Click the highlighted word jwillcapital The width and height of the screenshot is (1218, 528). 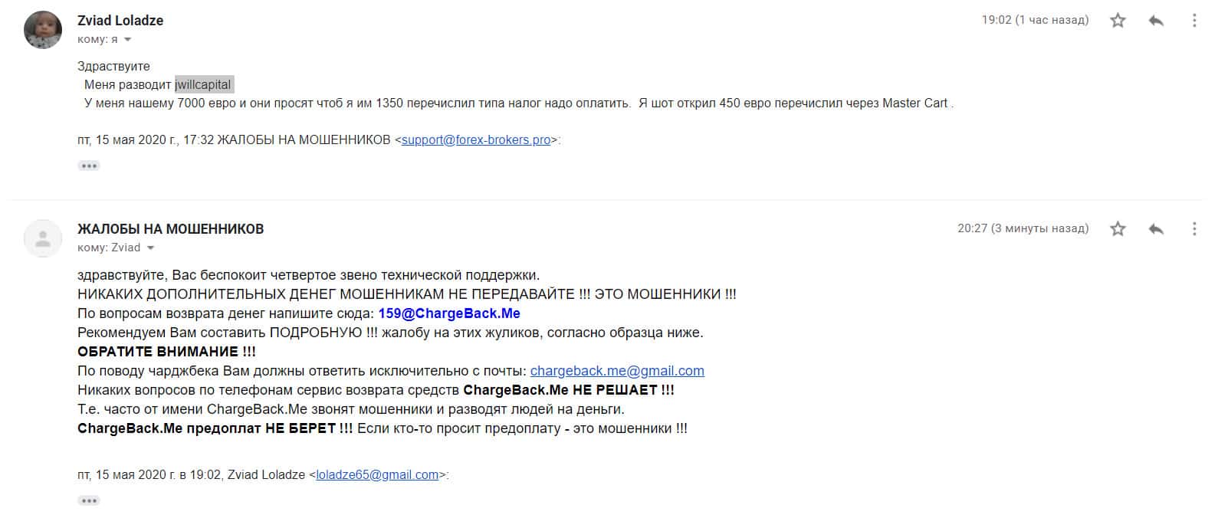203,85
